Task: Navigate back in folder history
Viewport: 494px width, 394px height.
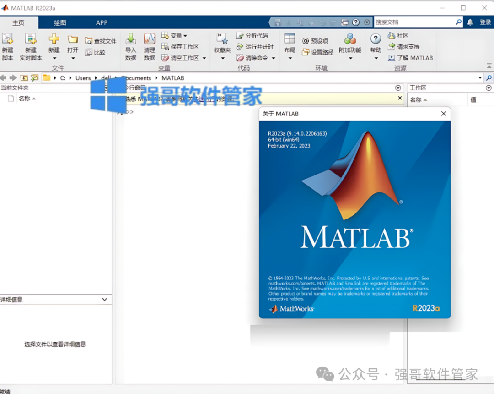Action: (4, 77)
